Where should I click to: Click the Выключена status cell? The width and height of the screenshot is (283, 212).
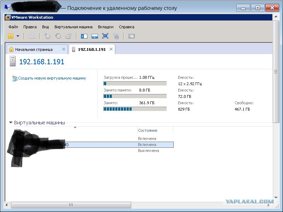149,151
